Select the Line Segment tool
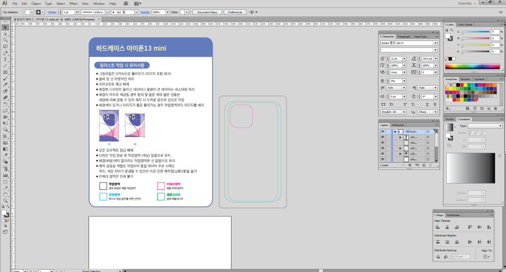This screenshot has width=506, height=272. [5, 66]
